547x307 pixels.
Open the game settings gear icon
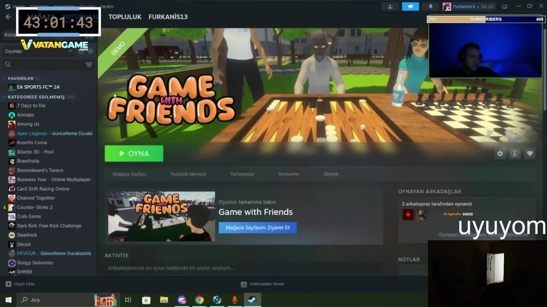pyautogui.click(x=500, y=153)
